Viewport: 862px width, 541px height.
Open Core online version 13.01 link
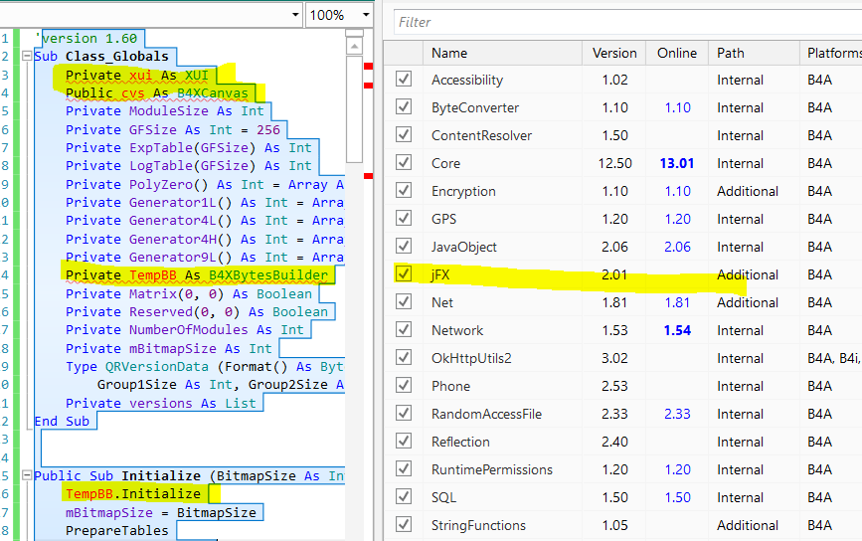click(x=677, y=163)
